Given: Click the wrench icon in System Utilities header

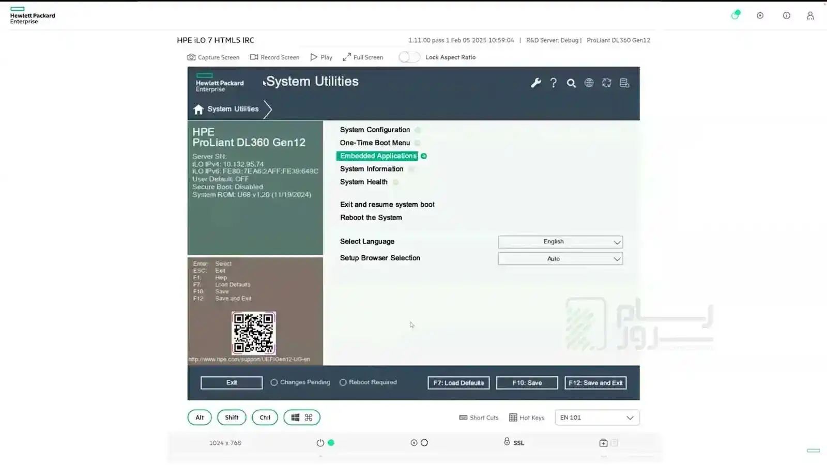Looking at the screenshot, I should 536,83.
